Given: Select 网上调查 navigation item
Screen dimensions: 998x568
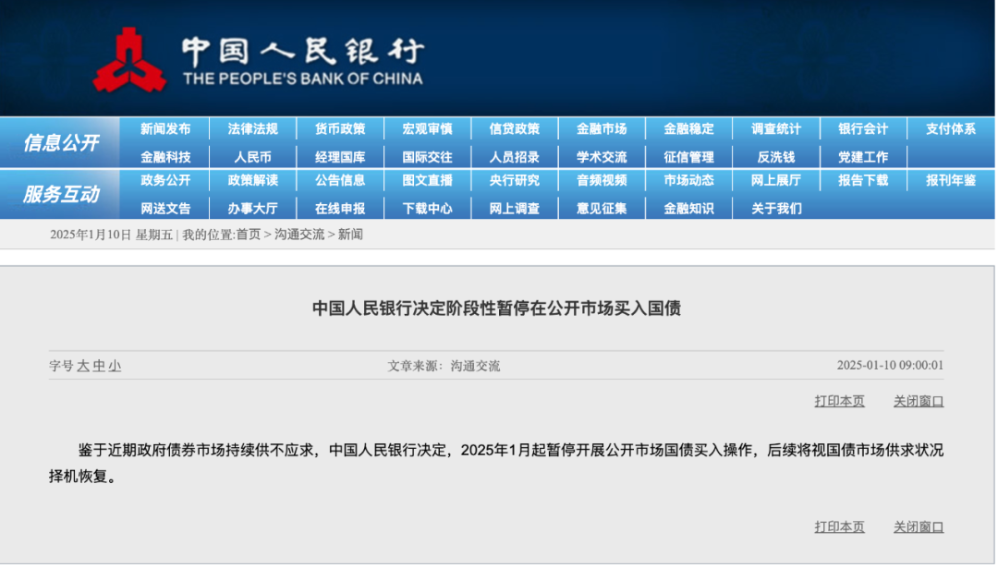Looking at the screenshot, I should [x=515, y=209].
